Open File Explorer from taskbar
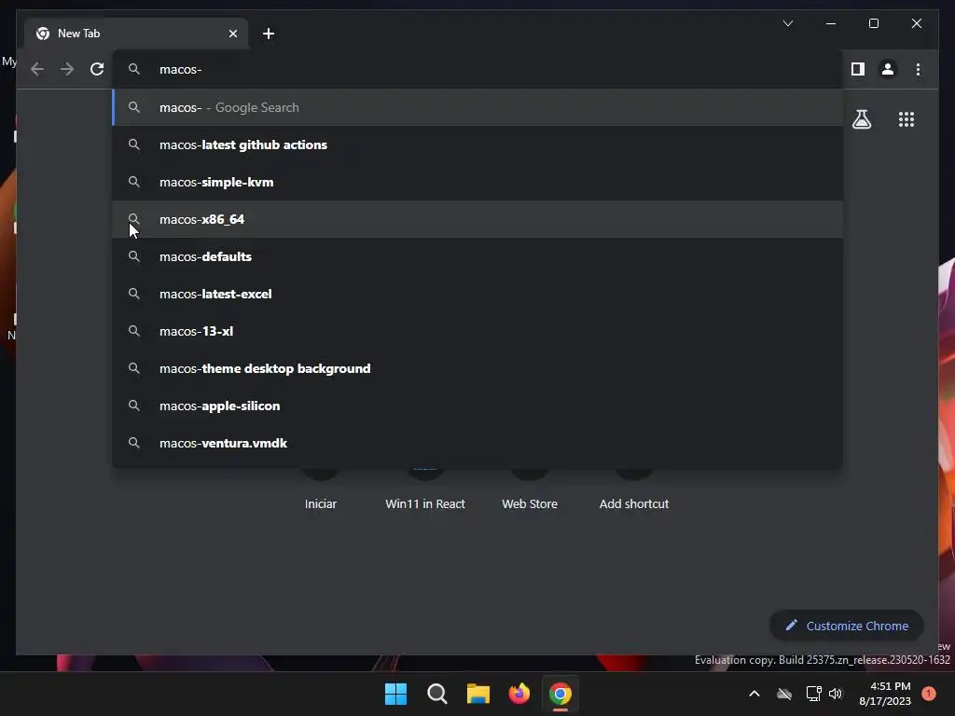Screen dimensions: 955x716 (x=478, y=694)
